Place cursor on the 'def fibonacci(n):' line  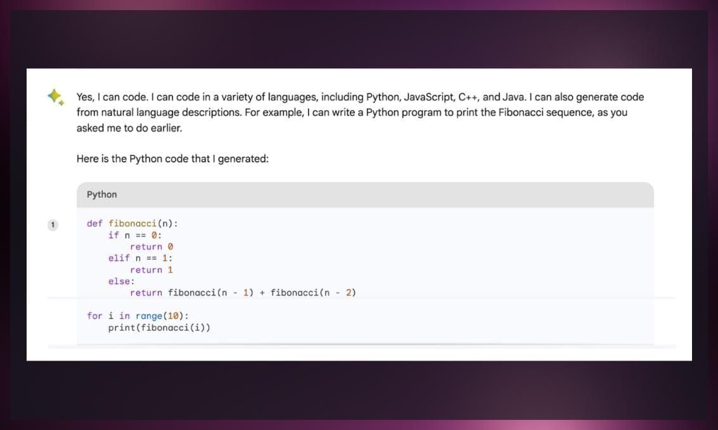[132, 223]
